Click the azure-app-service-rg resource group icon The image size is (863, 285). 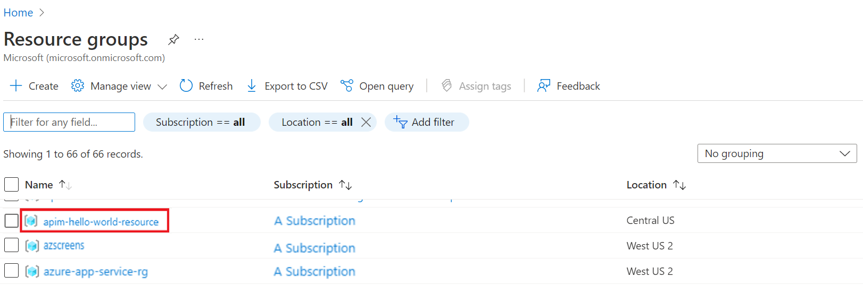click(x=32, y=271)
